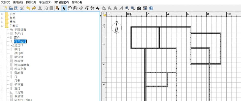Image resolution: width=241 pixels, height=101 pixels.
Task: Toggle bold text style icon
Action: point(115,8)
